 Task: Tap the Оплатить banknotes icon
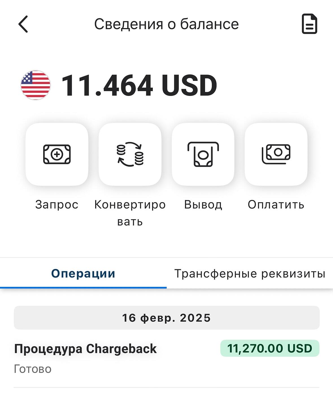click(276, 154)
